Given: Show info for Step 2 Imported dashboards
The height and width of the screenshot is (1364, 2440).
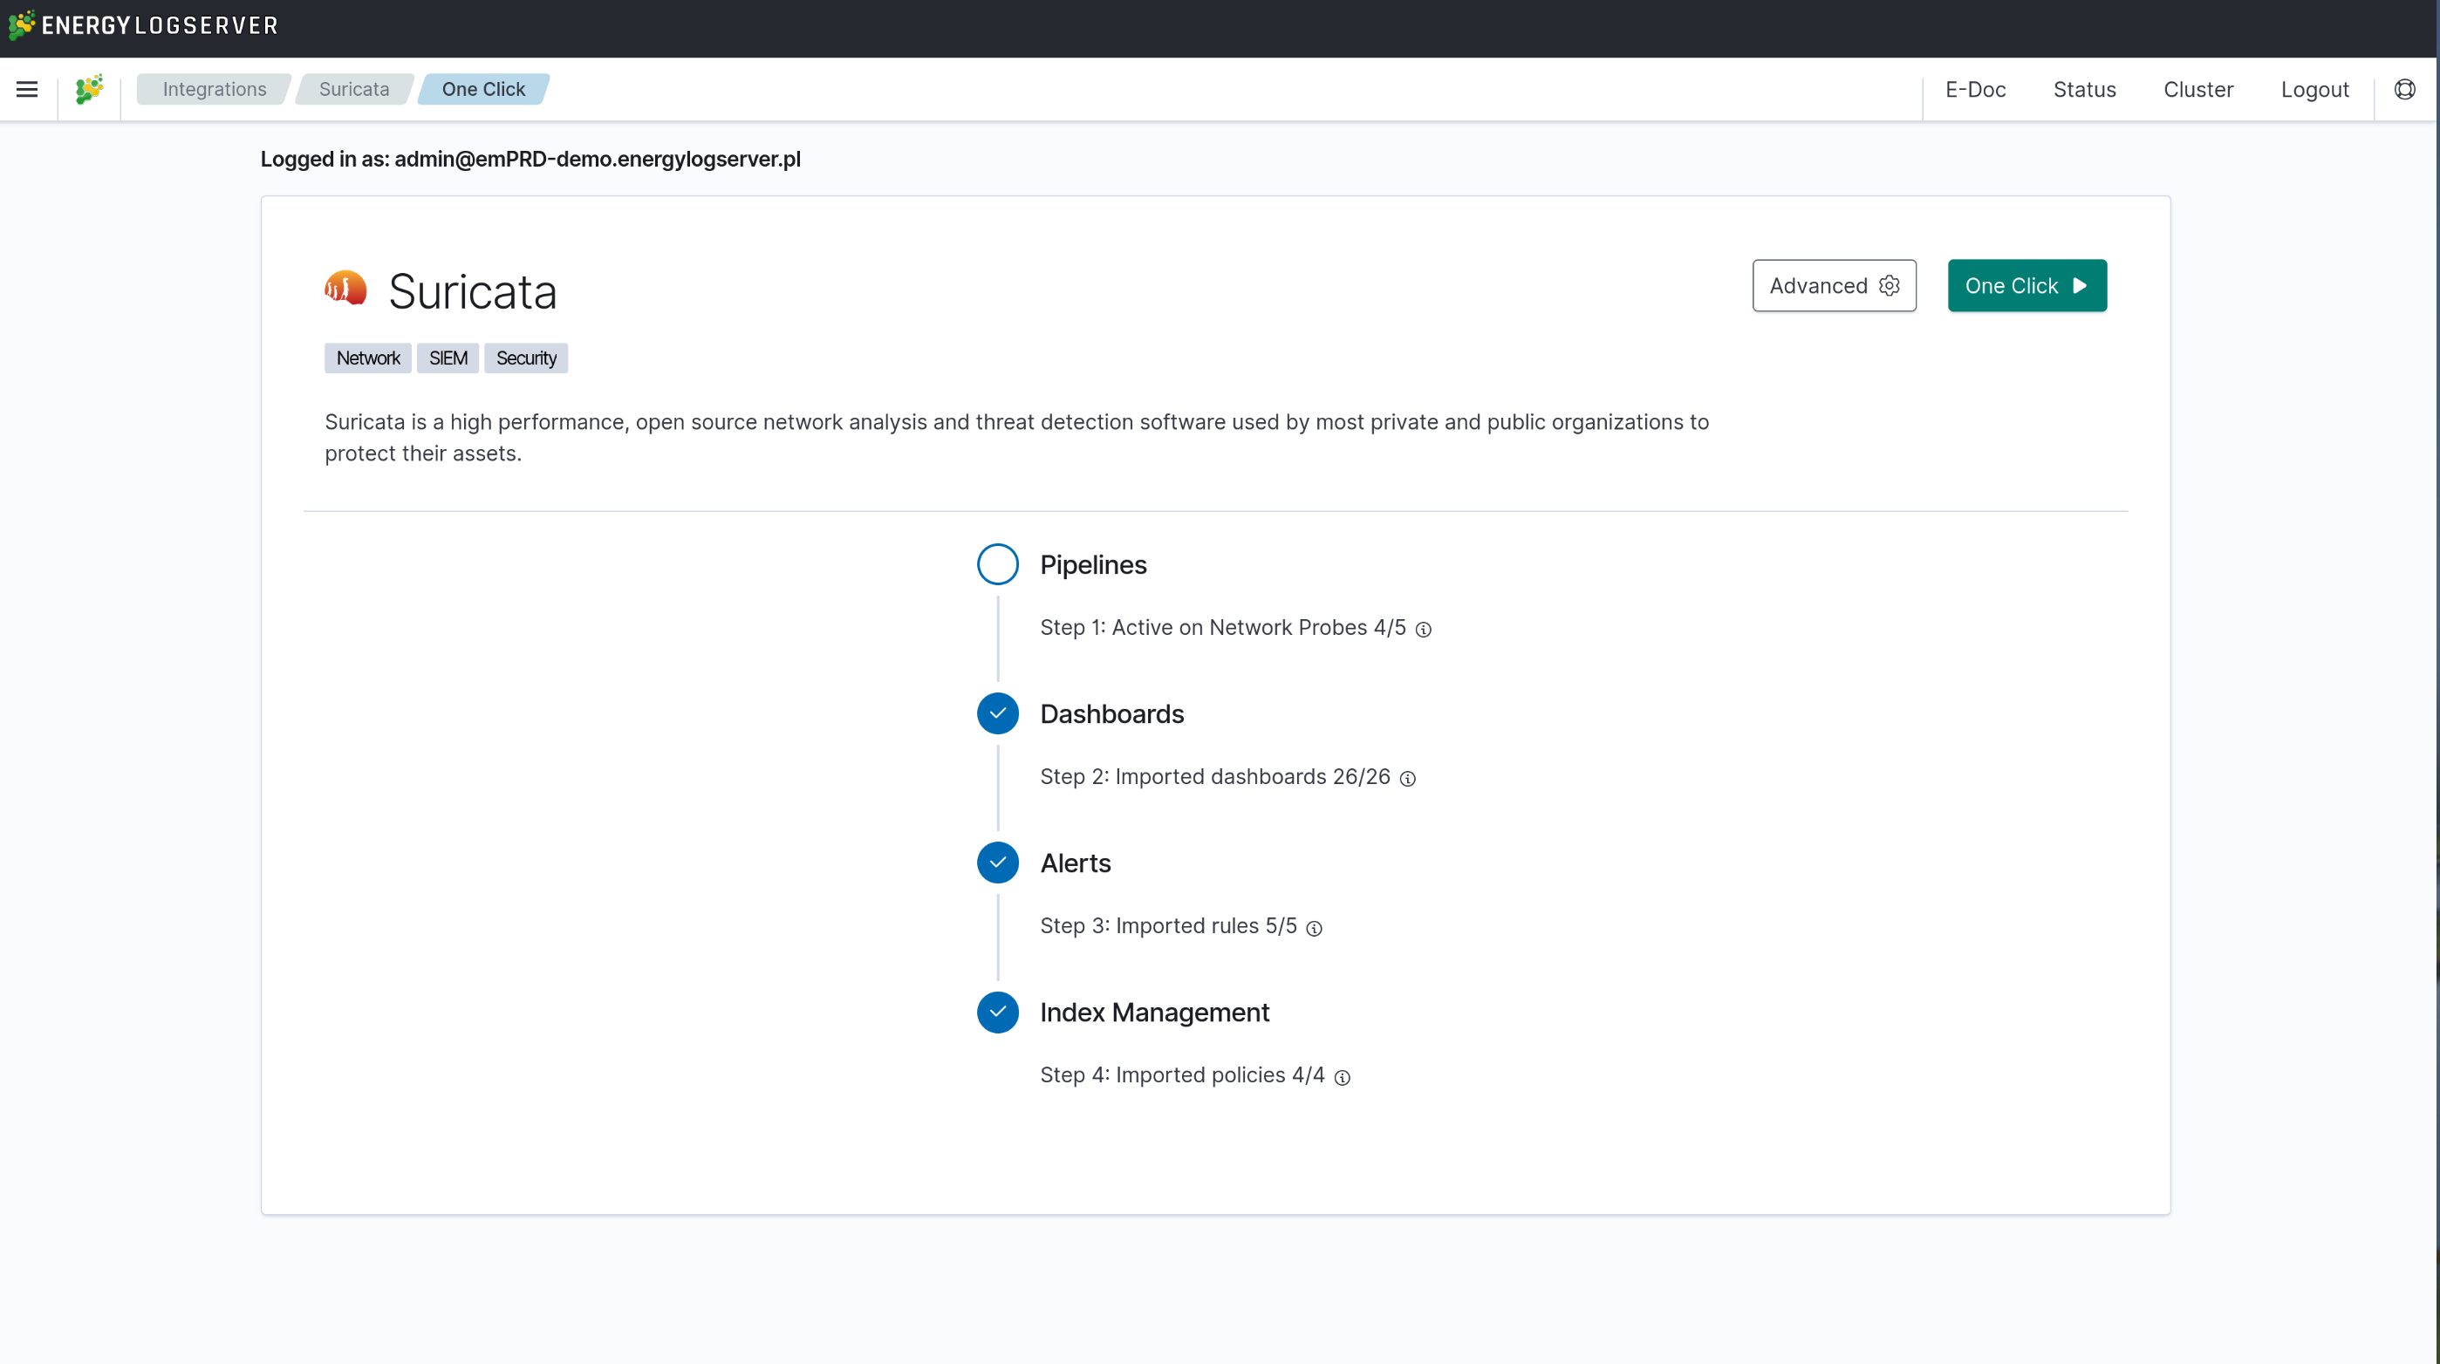Looking at the screenshot, I should pos(1407,779).
